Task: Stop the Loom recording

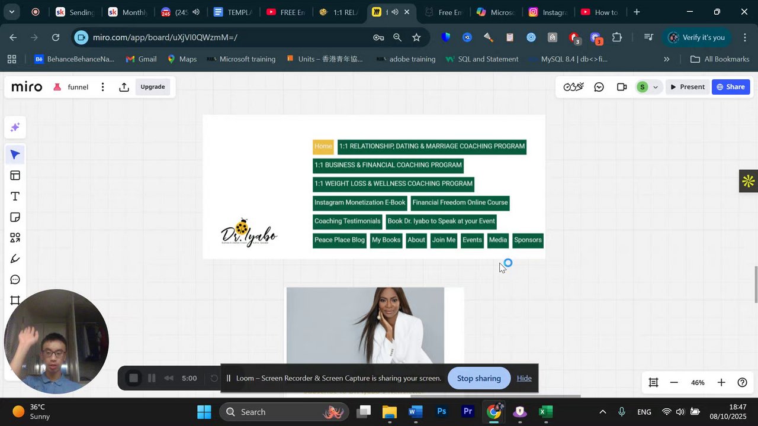Action: pyautogui.click(x=134, y=378)
